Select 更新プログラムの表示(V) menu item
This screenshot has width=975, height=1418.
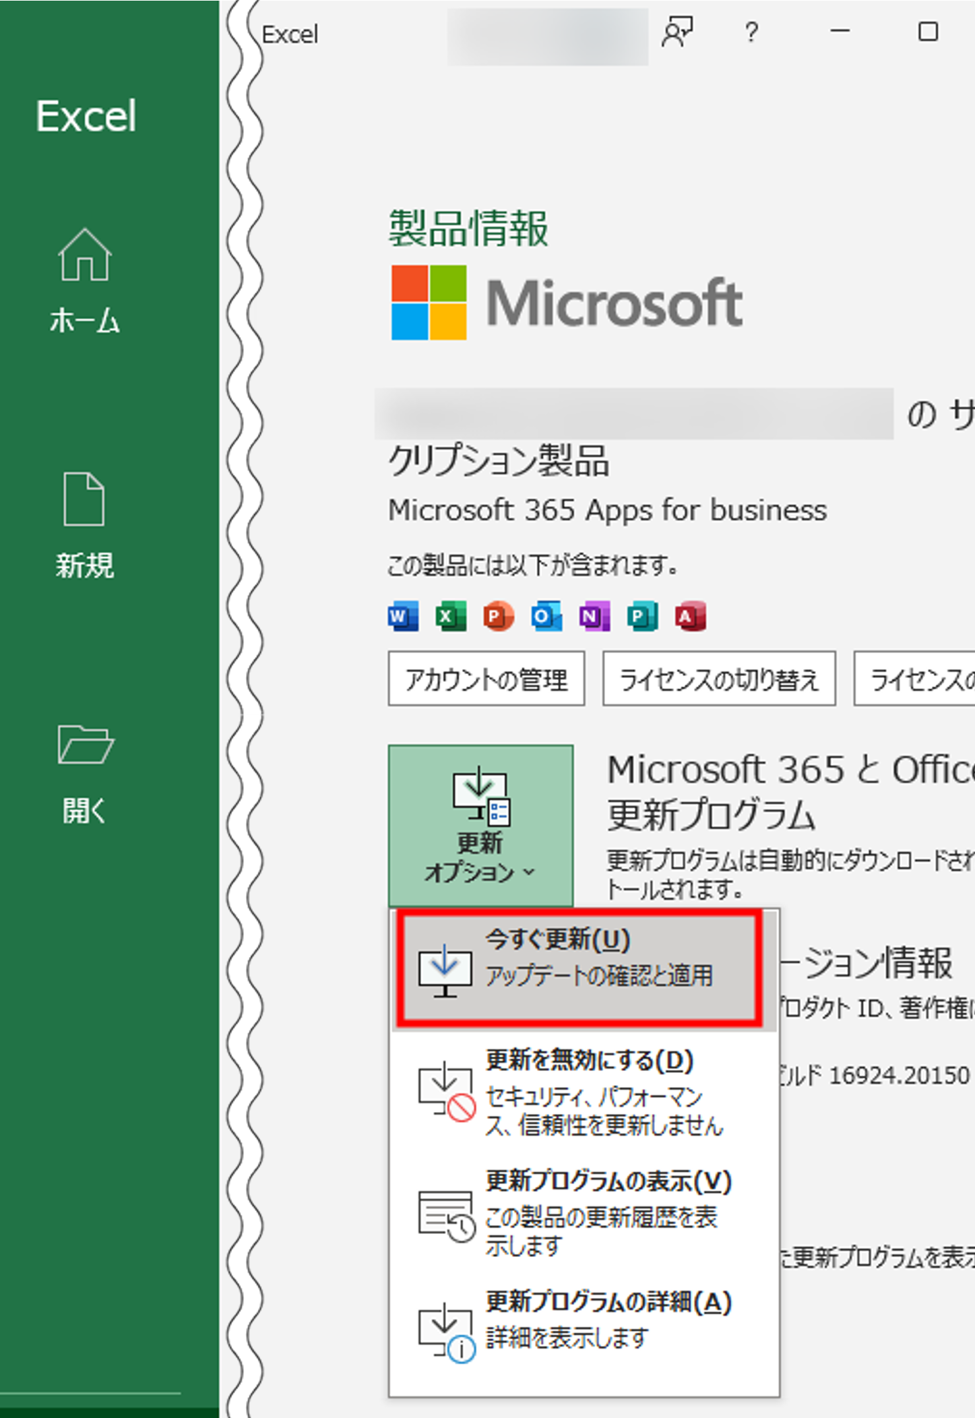(584, 1213)
